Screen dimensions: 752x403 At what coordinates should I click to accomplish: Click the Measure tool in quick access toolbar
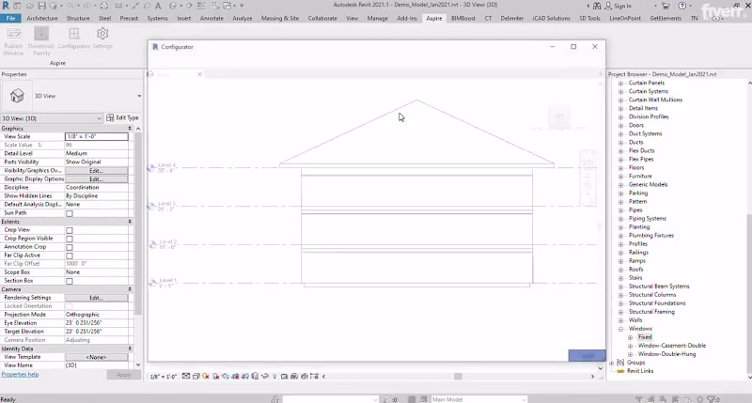pos(118,6)
